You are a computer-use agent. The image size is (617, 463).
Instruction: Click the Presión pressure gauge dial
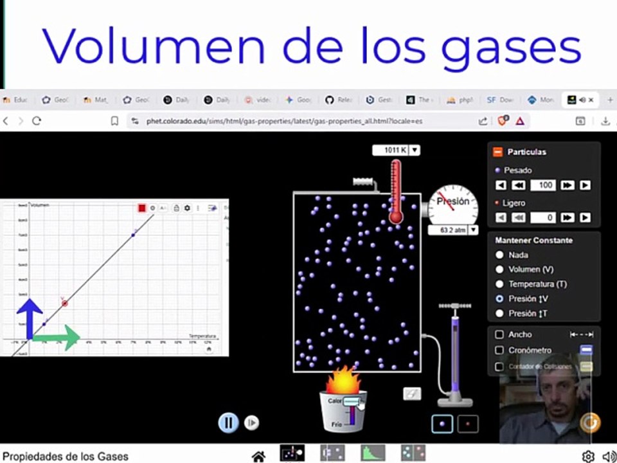[453, 204]
